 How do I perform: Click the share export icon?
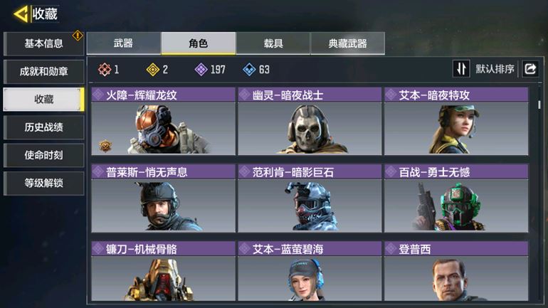pos(530,68)
